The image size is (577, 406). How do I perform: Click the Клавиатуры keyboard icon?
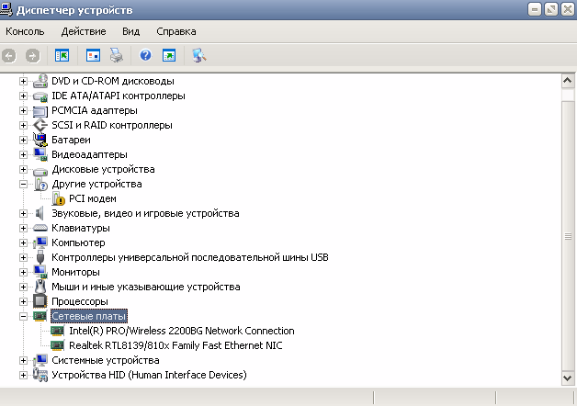tap(40, 228)
